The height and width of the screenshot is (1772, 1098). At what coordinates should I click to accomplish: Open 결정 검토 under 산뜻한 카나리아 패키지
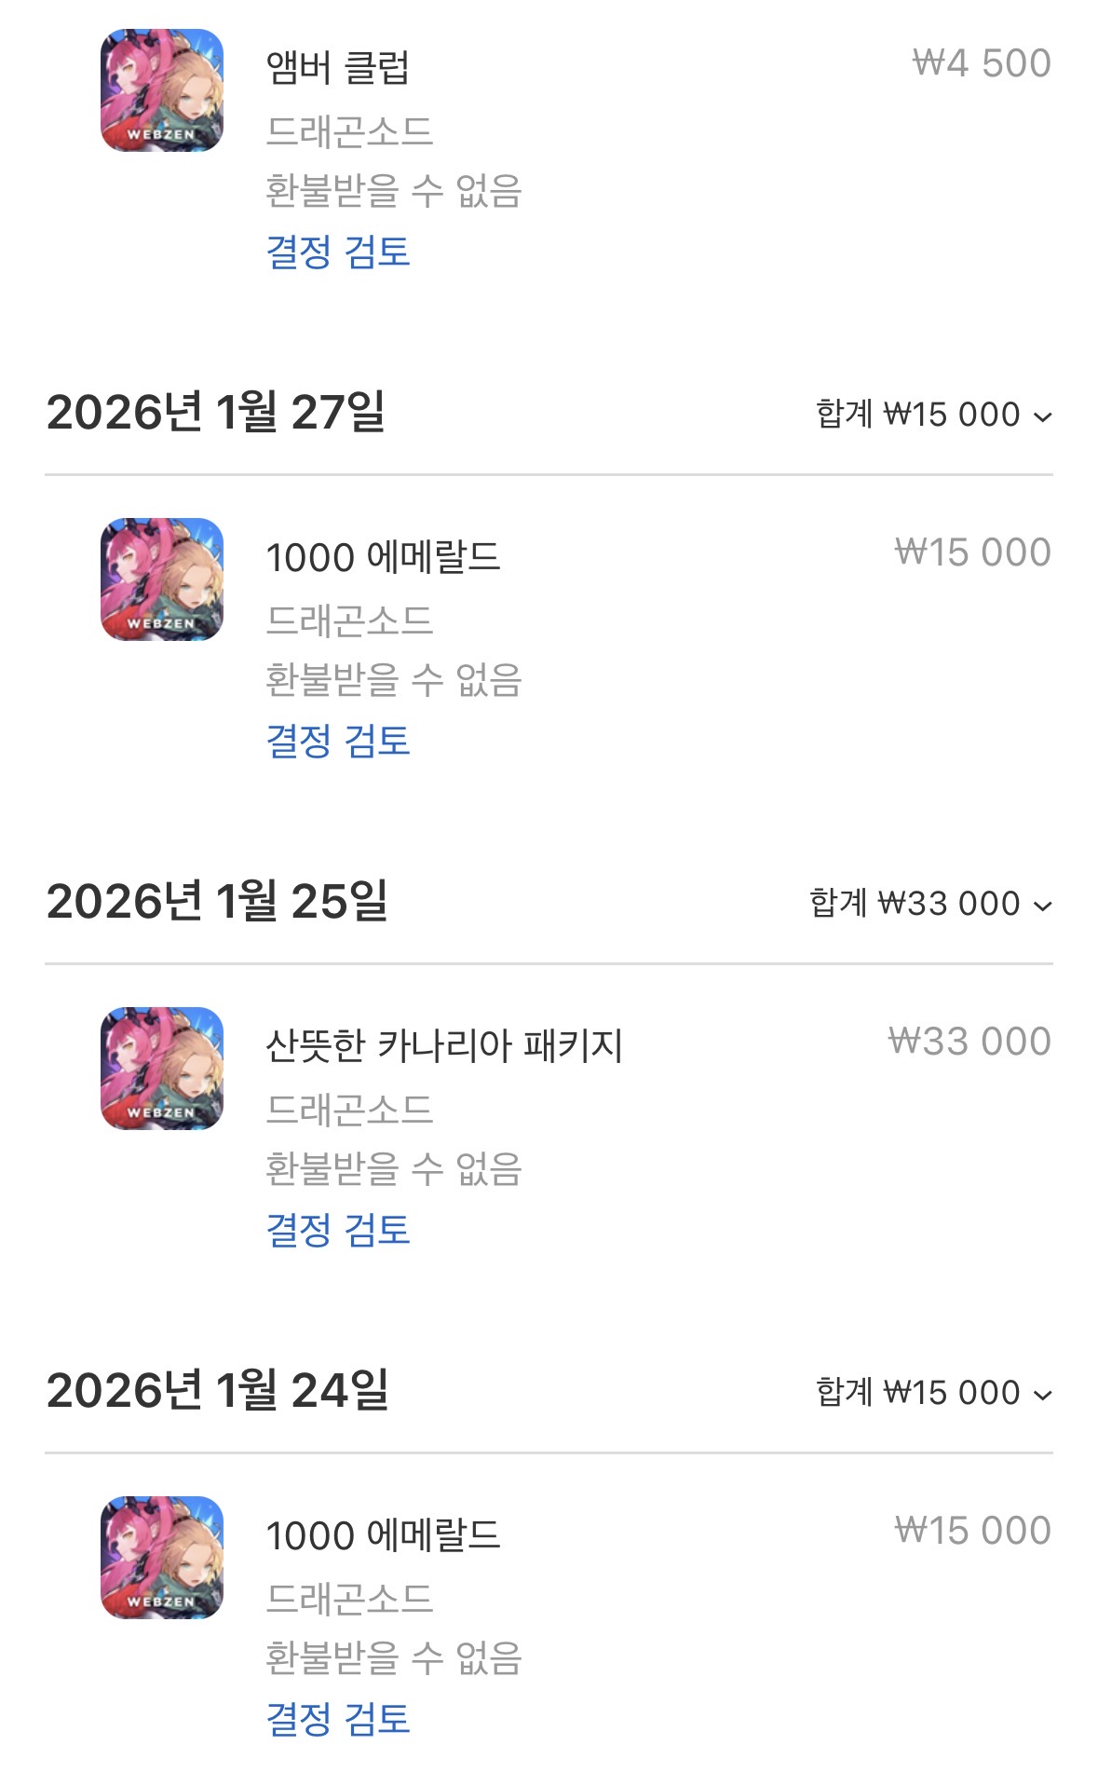[338, 1230]
